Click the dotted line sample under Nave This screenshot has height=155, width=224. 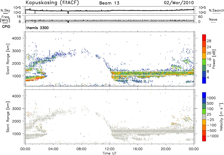click(x=213, y=22)
